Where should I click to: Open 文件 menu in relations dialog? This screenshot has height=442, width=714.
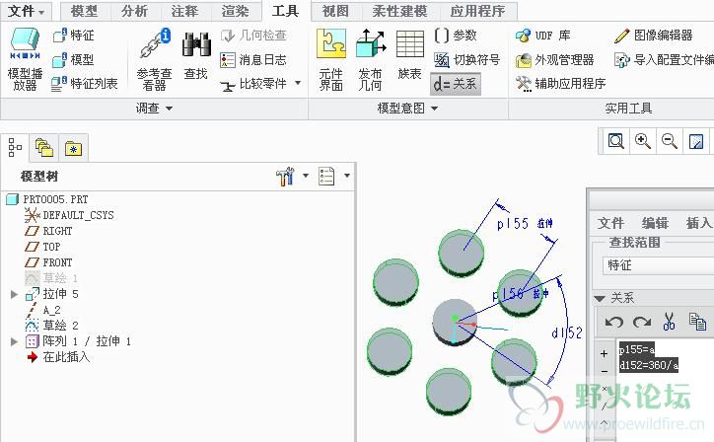click(x=610, y=223)
